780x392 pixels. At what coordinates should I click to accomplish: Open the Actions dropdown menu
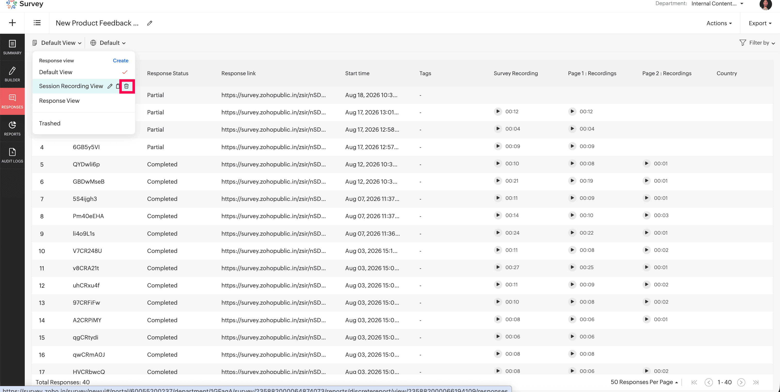(x=719, y=23)
